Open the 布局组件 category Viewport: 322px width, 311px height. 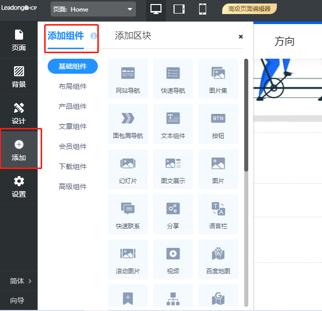point(73,86)
